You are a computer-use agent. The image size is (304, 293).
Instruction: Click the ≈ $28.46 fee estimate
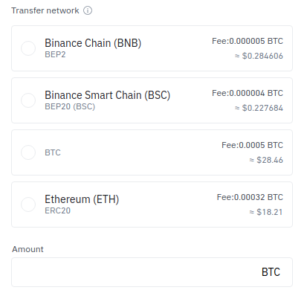[x=266, y=160]
